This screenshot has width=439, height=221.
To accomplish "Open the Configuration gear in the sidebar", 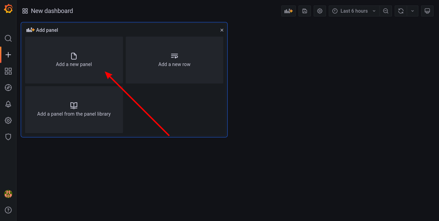I will pyautogui.click(x=8, y=120).
